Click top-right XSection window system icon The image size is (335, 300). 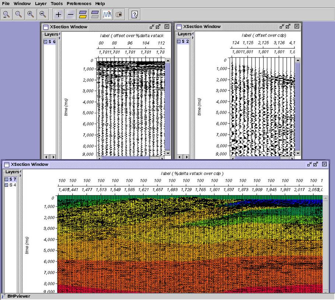tap(179, 27)
